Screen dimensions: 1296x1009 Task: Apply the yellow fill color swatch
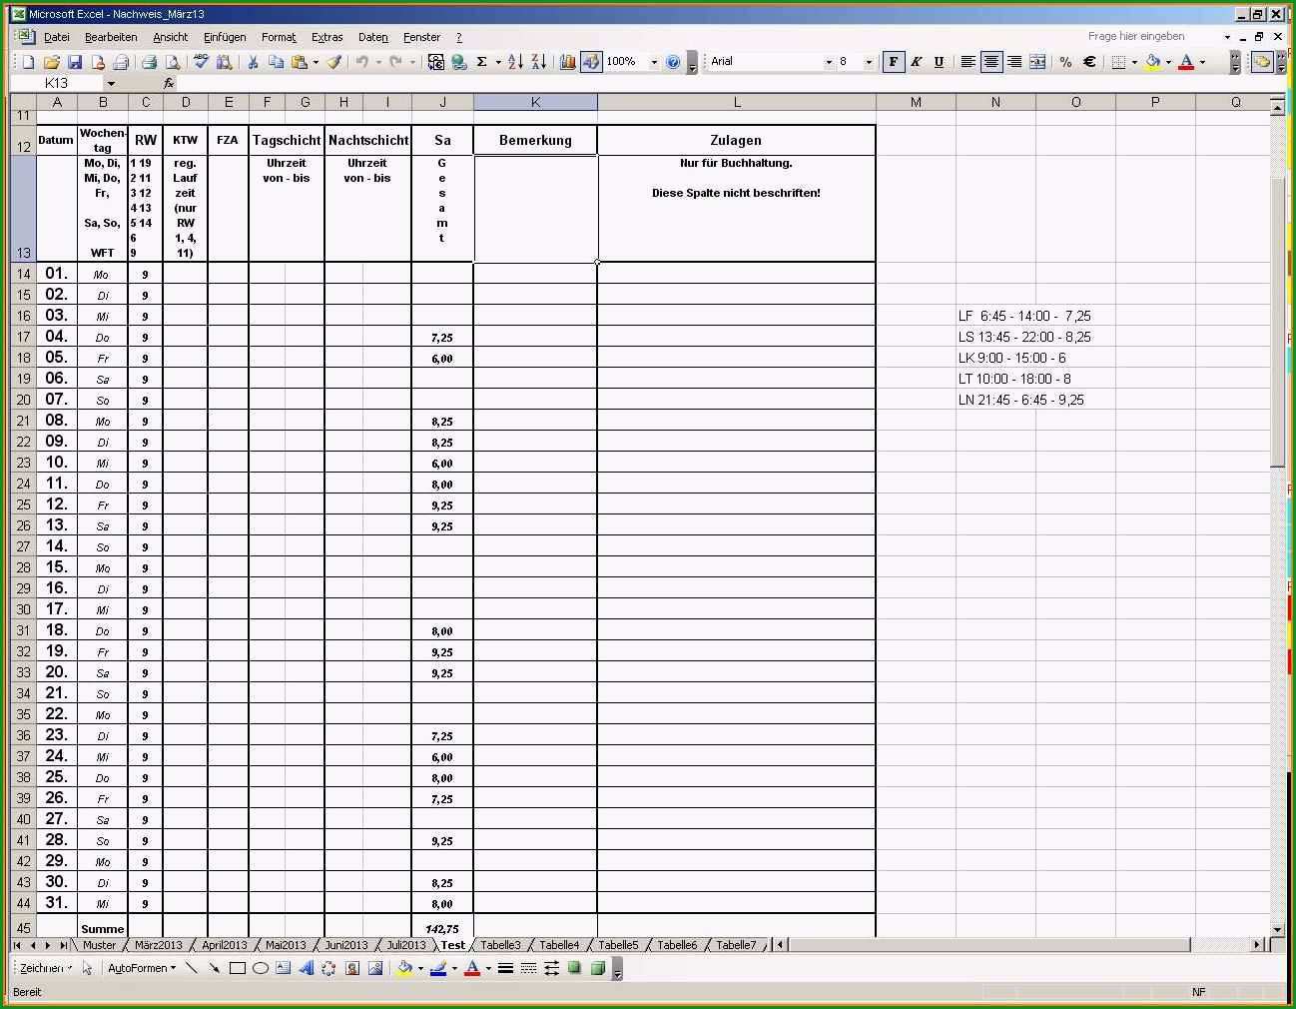(x=1153, y=62)
